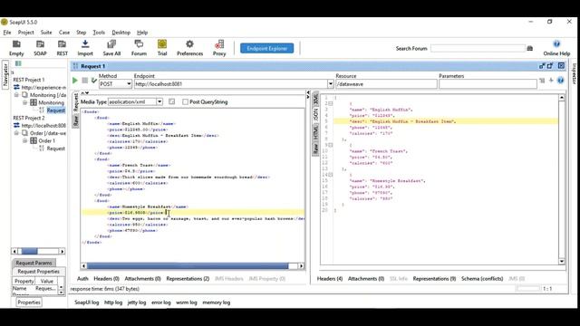Open the Schema (conflicts) tab
Image resolution: width=580 pixels, height=326 pixels.
(482, 279)
